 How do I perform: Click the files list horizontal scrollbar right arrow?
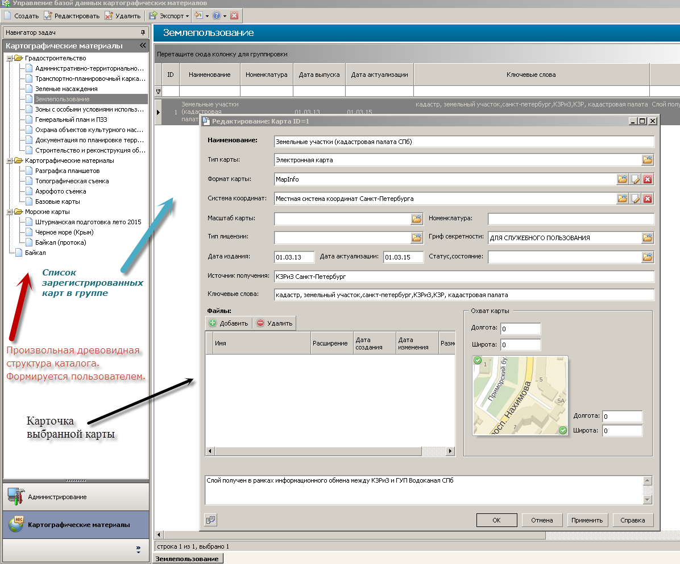coord(451,451)
